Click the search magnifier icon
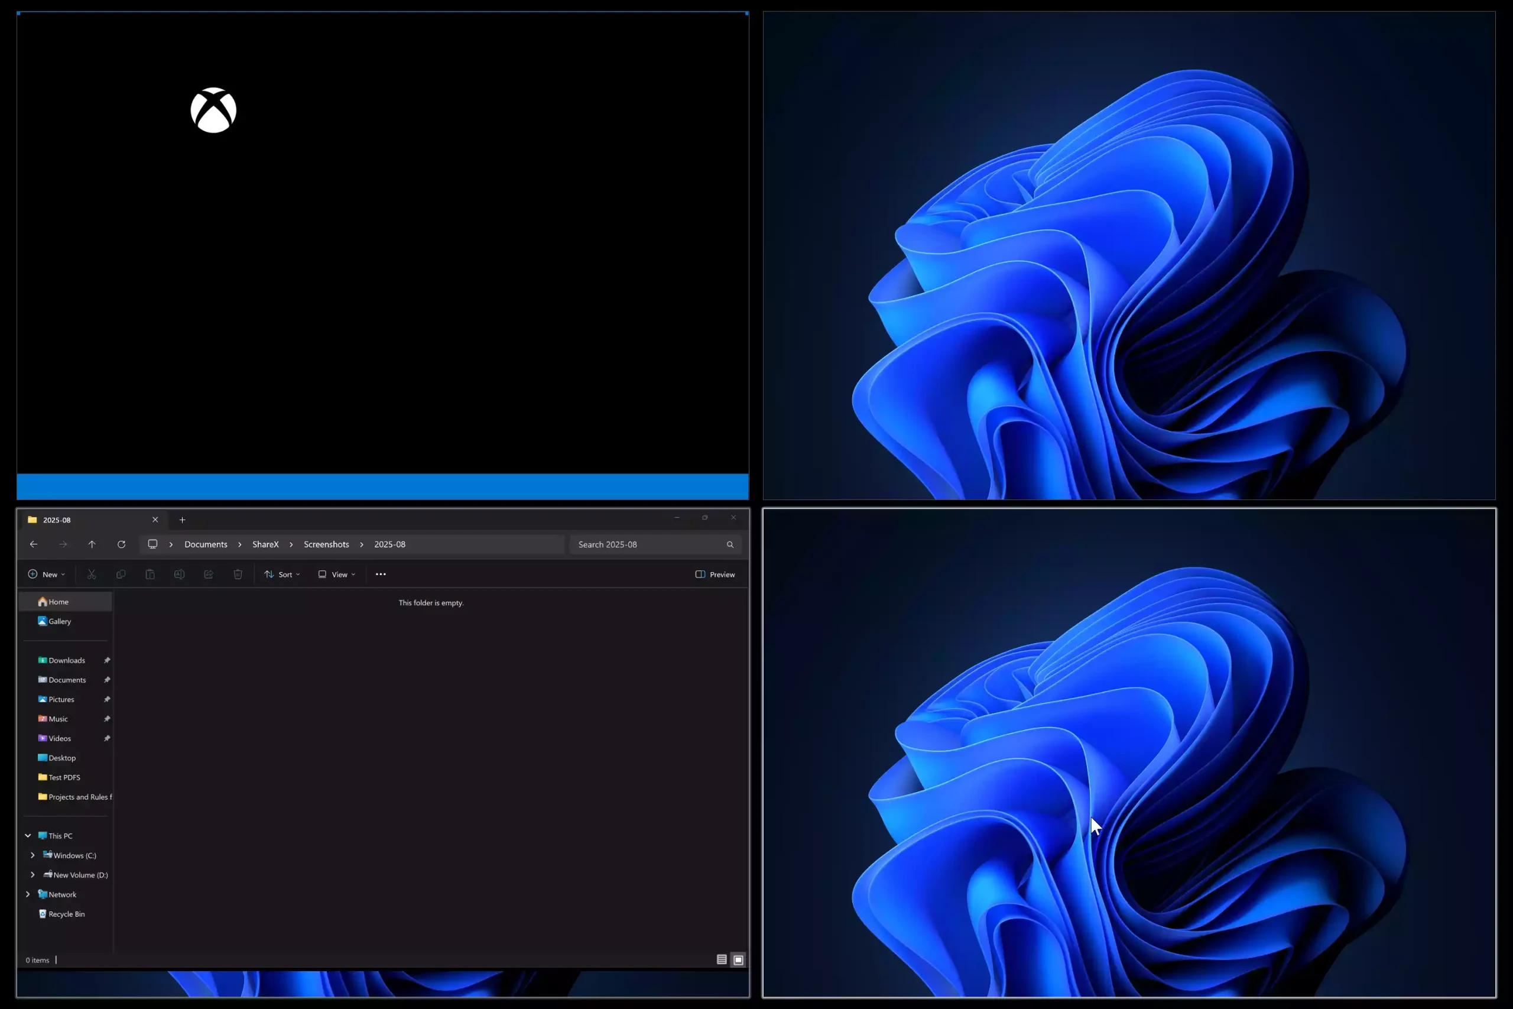Viewport: 1513px width, 1009px height. (x=730, y=544)
